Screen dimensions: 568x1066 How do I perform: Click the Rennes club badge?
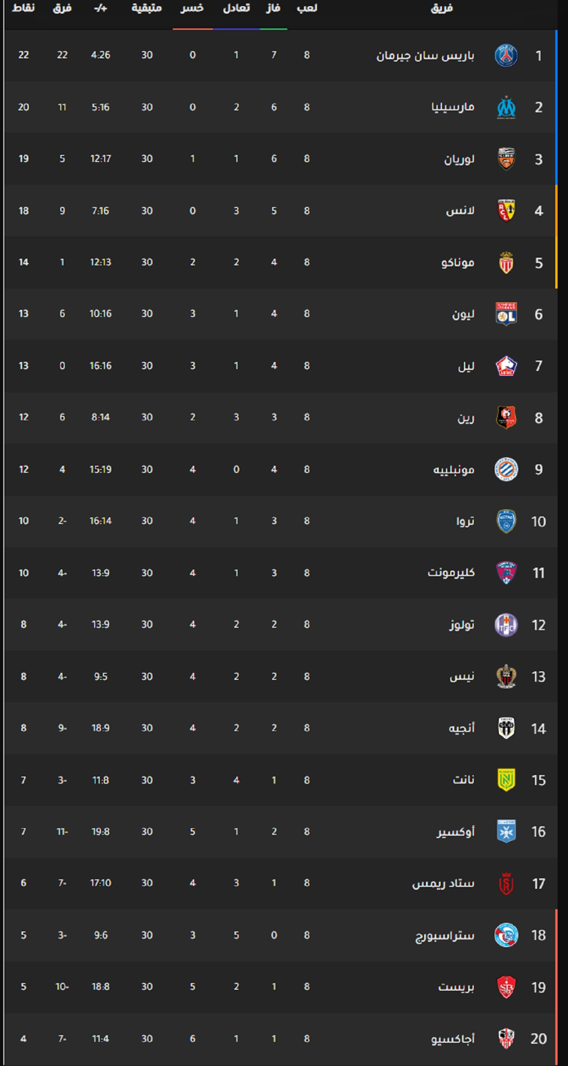(x=506, y=417)
